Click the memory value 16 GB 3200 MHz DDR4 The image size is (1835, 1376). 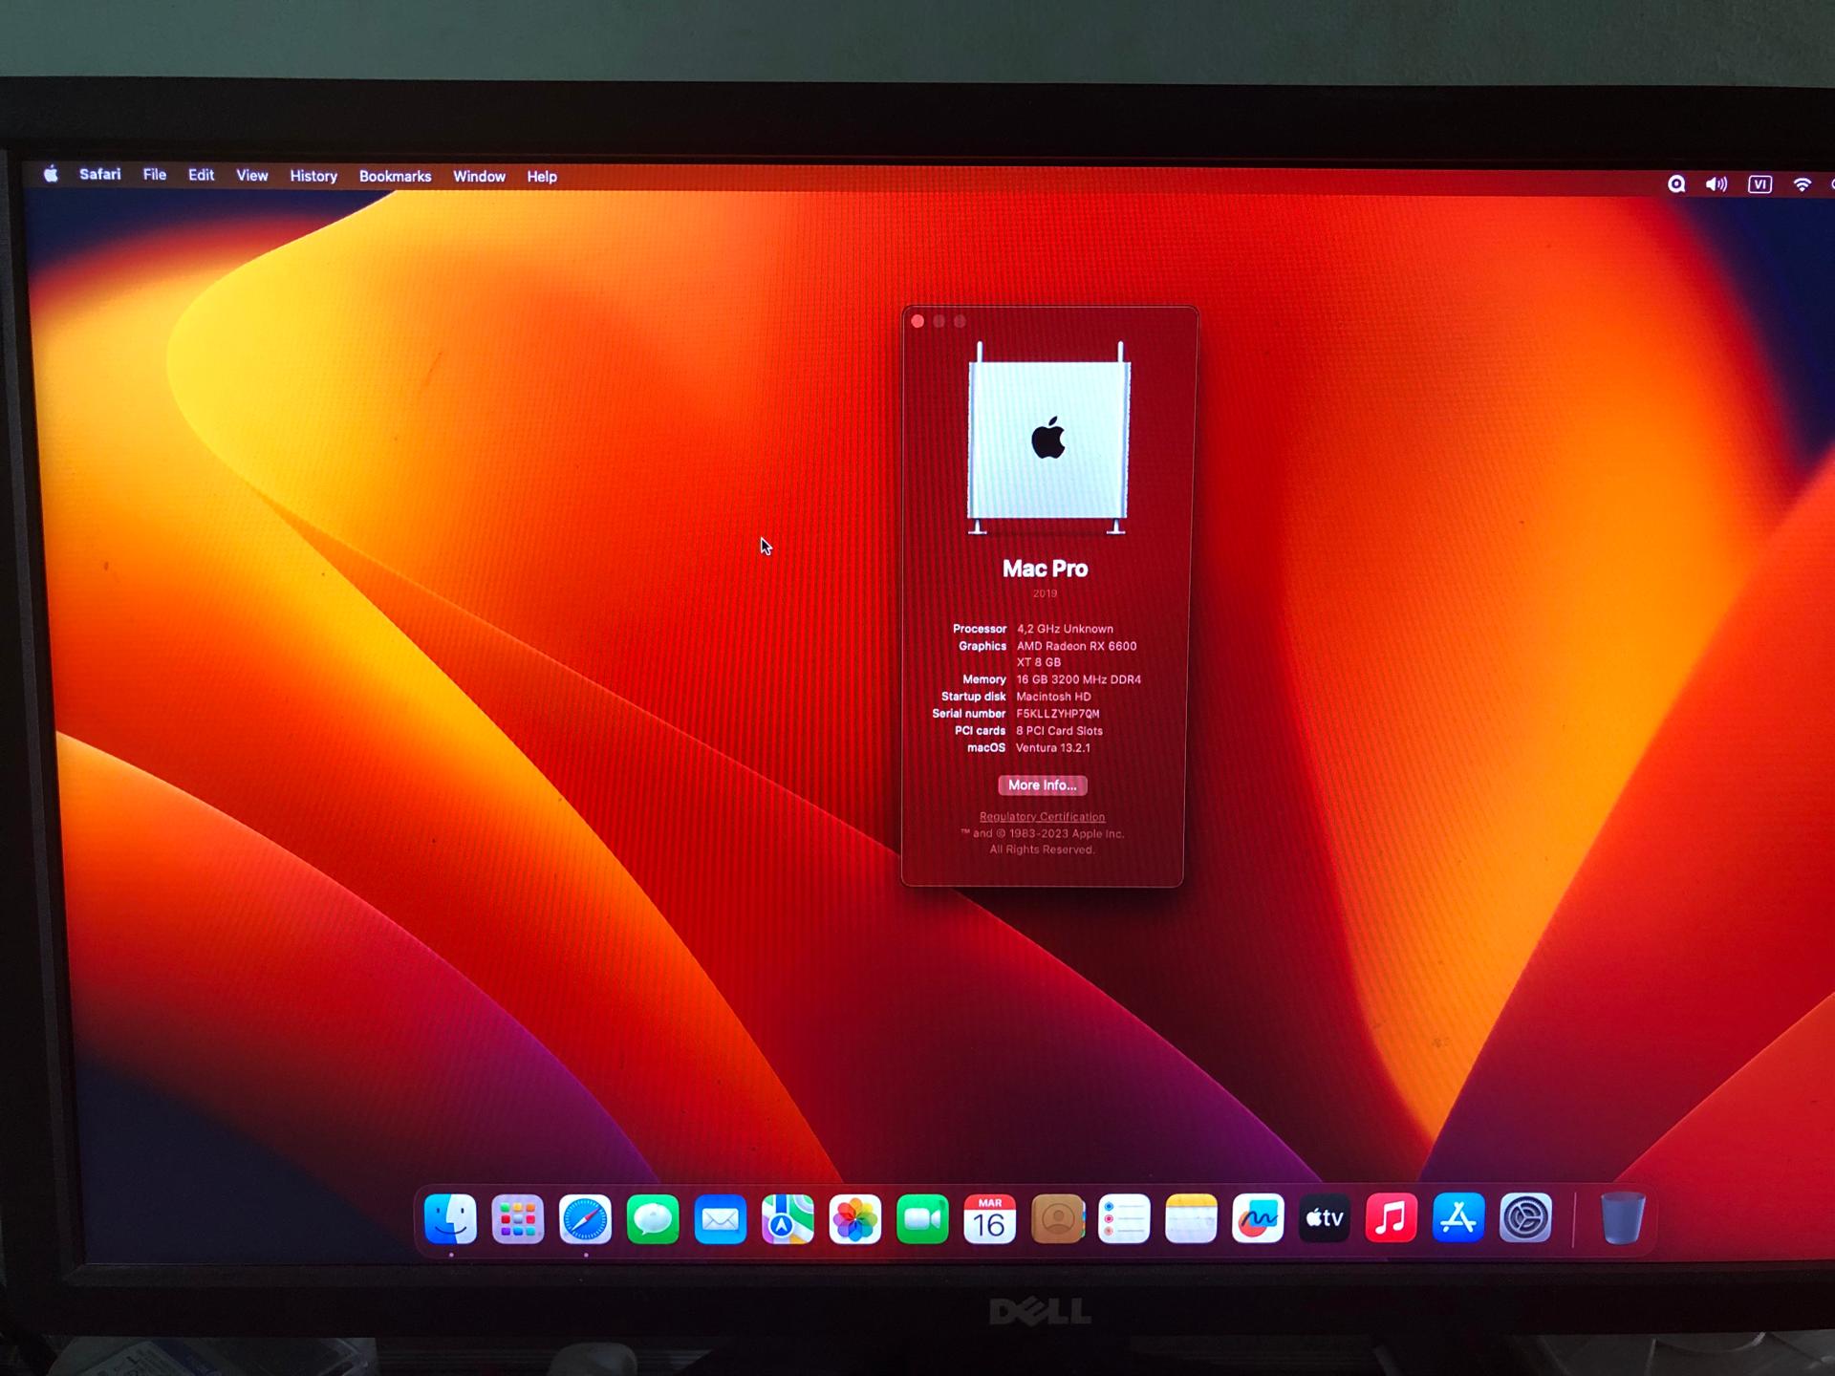pyautogui.click(x=1079, y=679)
